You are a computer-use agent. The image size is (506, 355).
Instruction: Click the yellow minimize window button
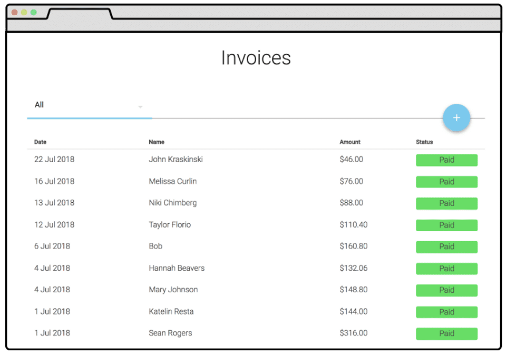pos(24,12)
